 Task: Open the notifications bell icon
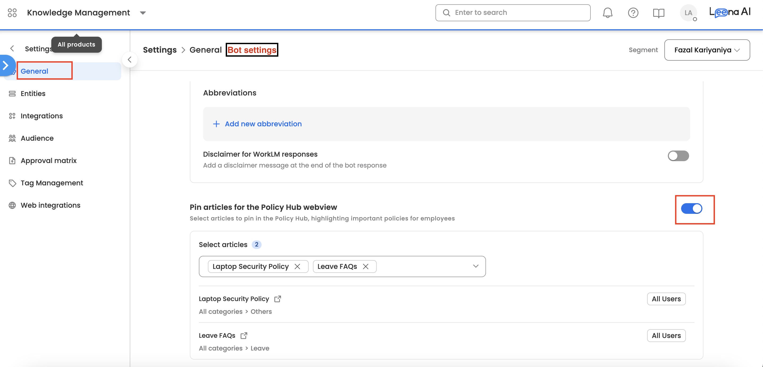point(607,13)
